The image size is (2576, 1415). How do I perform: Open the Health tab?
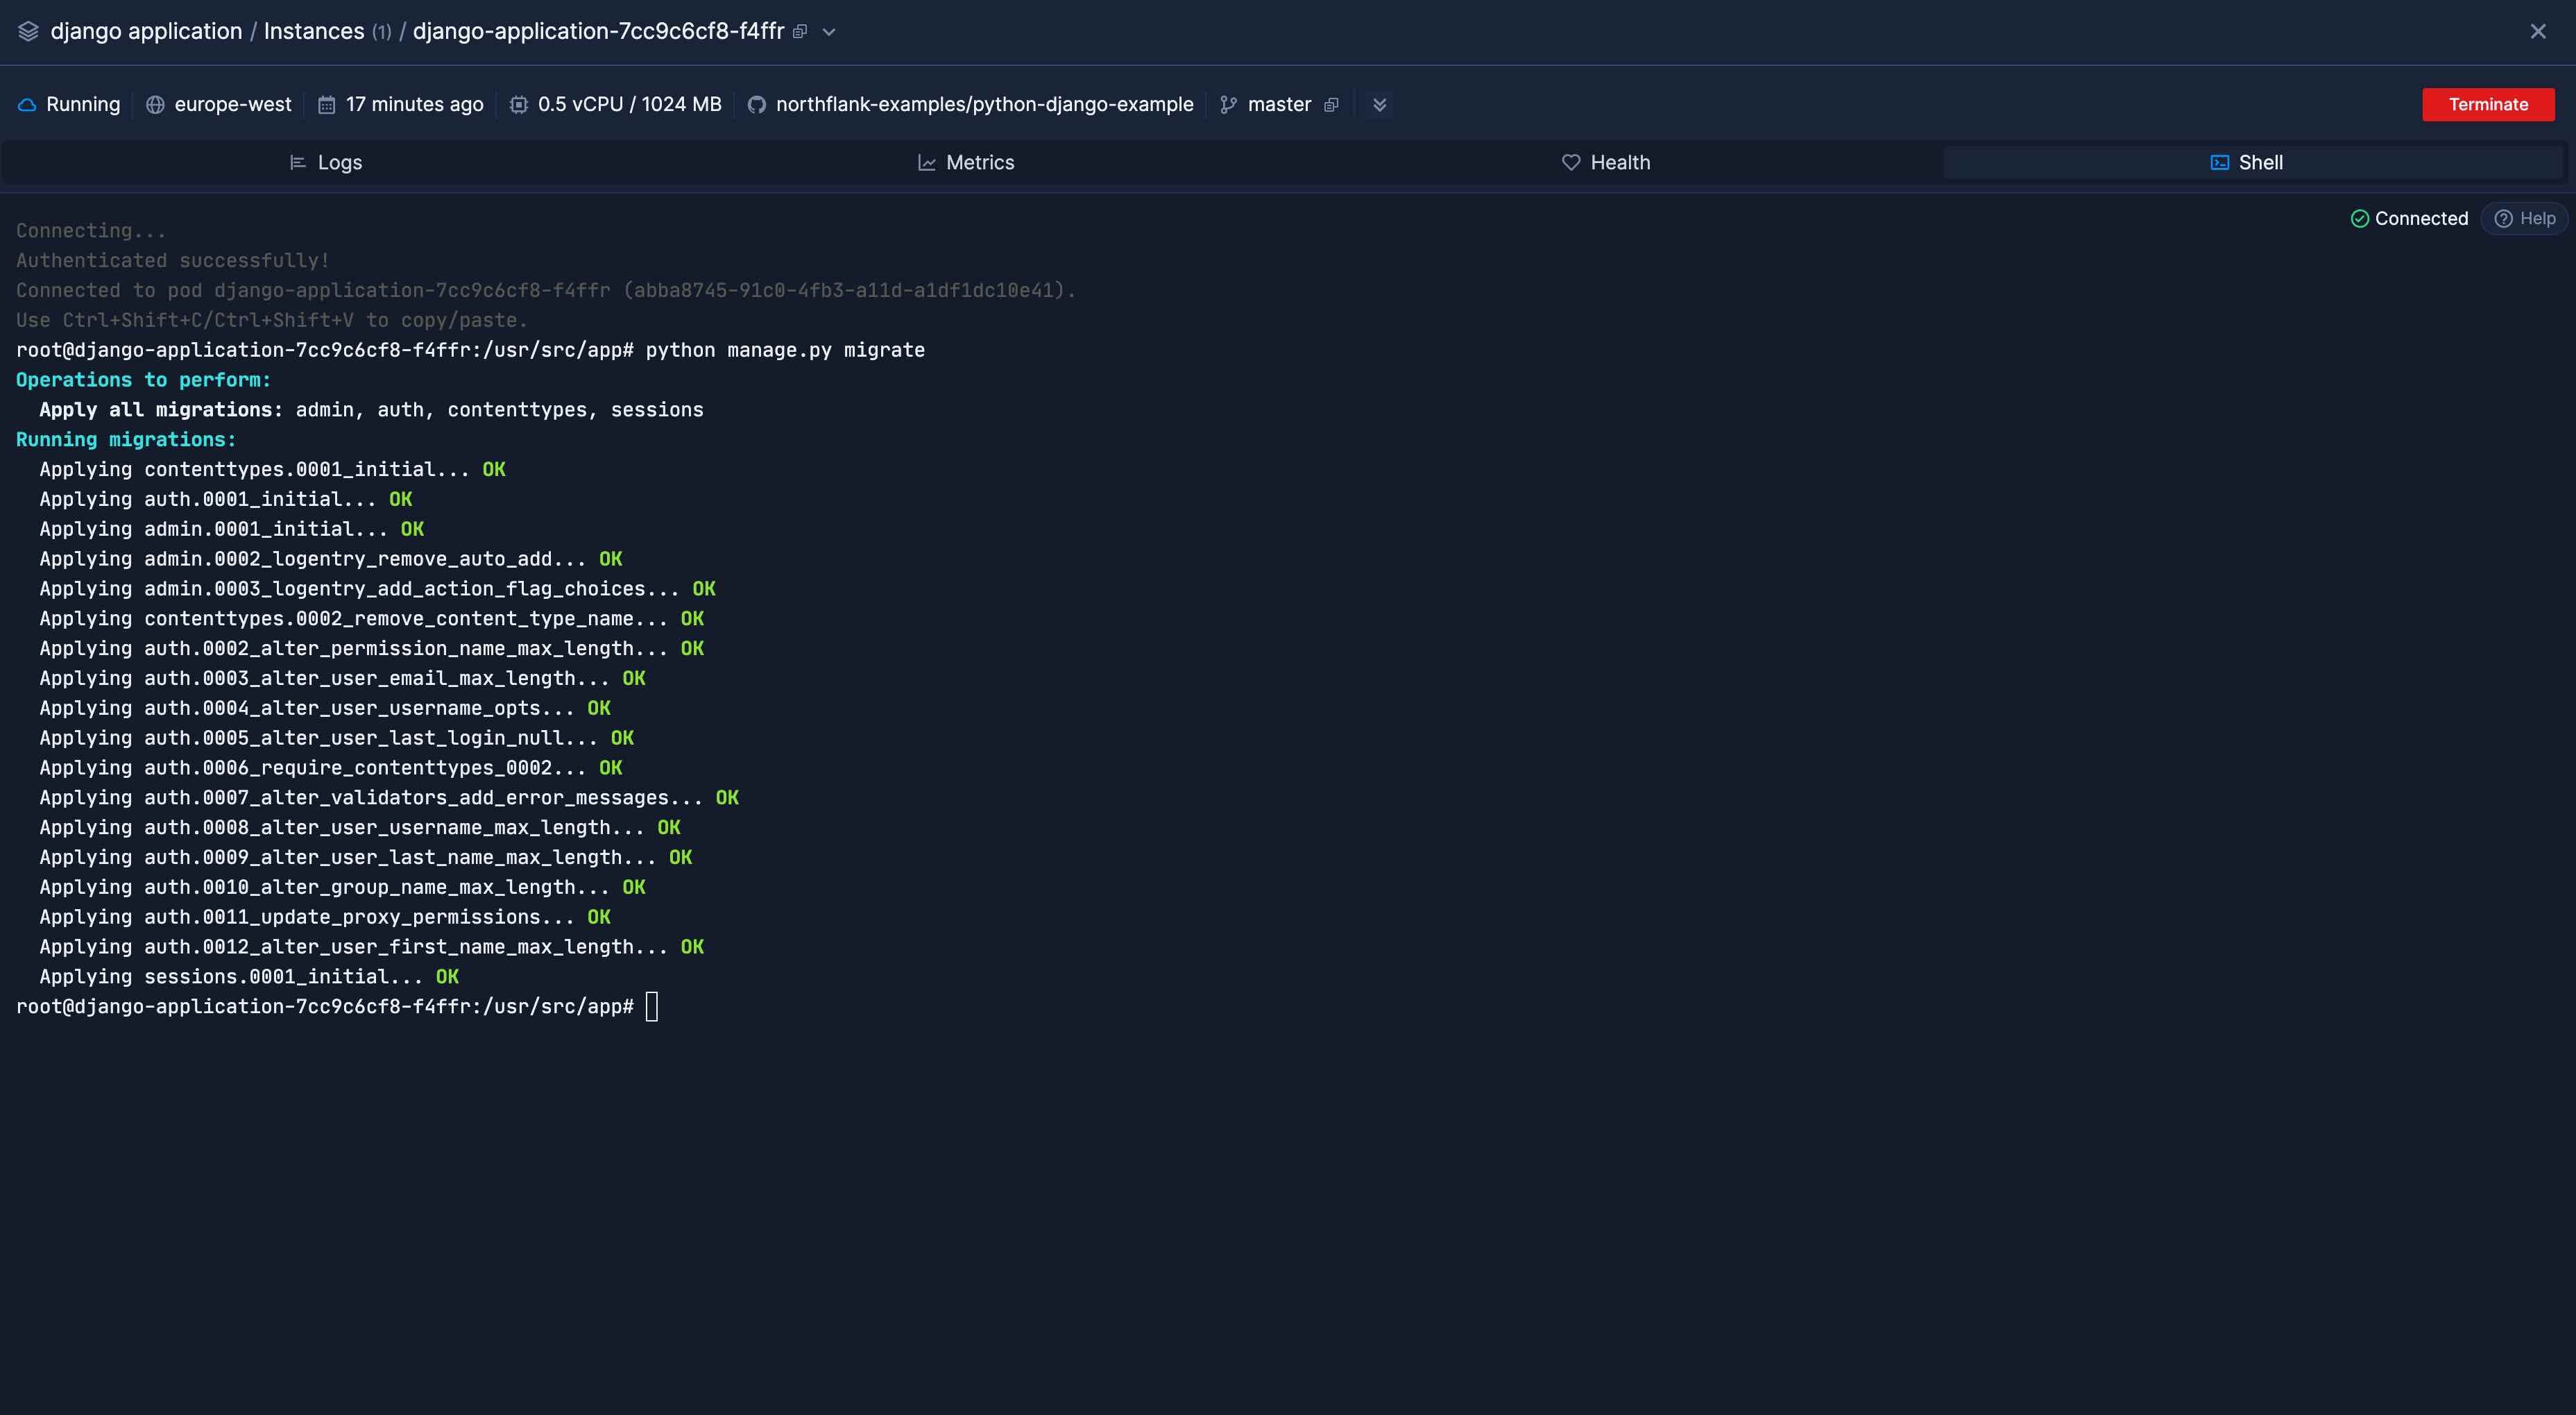tap(1606, 162)
